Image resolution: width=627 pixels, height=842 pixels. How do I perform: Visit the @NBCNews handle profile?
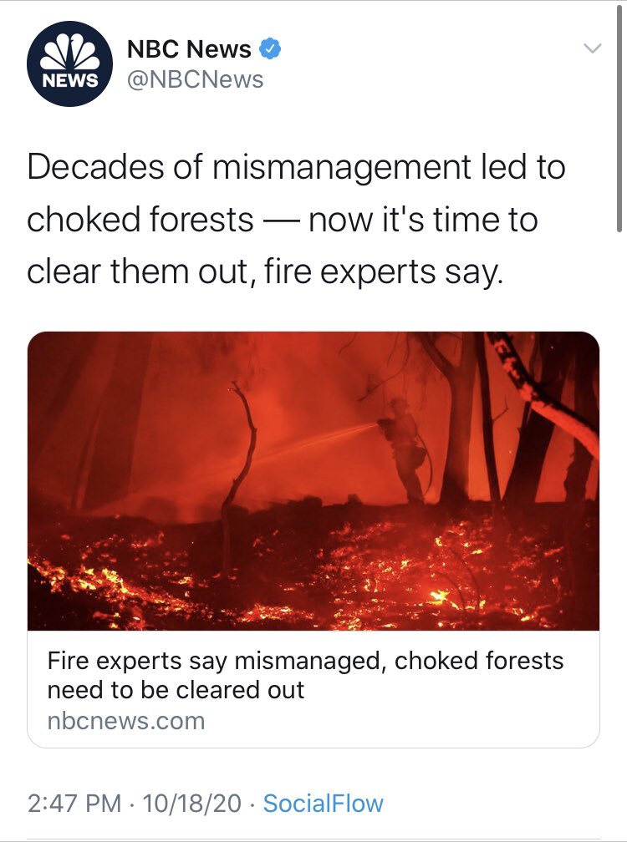[195, 79]
